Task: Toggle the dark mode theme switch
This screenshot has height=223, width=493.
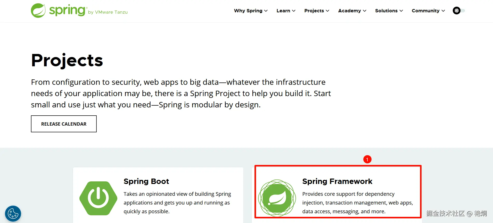Action: tap(459, 11)
